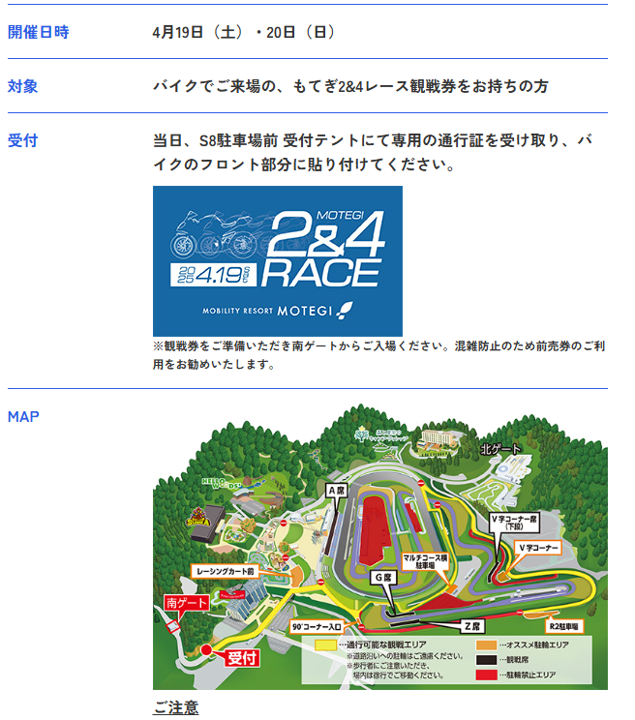Click the red '受付' label on map
The image size is (635, 720).
(x=242, y=658)
